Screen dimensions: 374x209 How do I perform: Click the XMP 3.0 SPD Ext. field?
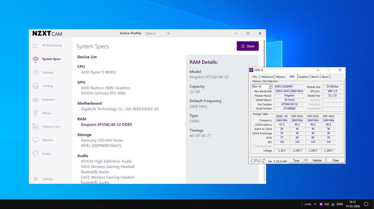coord(332,91)
